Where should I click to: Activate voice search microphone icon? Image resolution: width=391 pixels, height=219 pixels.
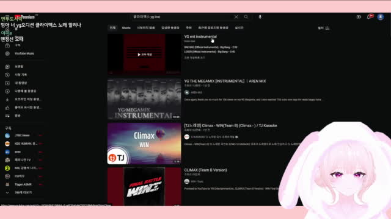pos(260,17)
